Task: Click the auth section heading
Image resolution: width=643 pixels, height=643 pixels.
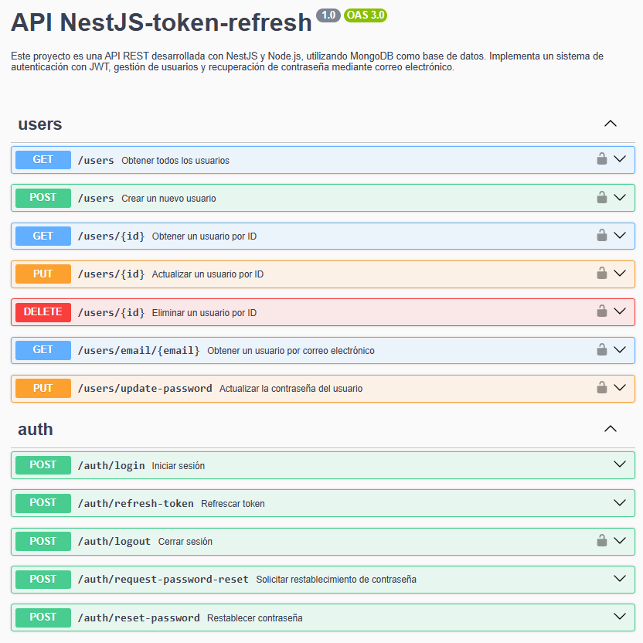Action: pyautogui.click(x=36, y=430)
